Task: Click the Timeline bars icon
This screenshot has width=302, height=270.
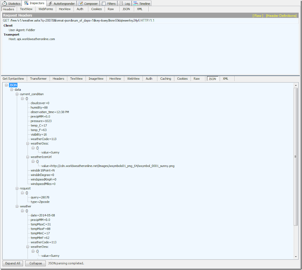Action: pos(135,3)
